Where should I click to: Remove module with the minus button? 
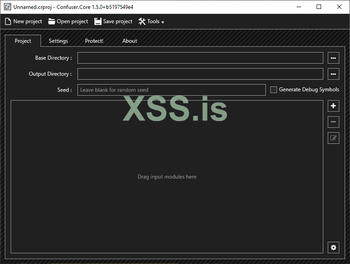point(333,122)
